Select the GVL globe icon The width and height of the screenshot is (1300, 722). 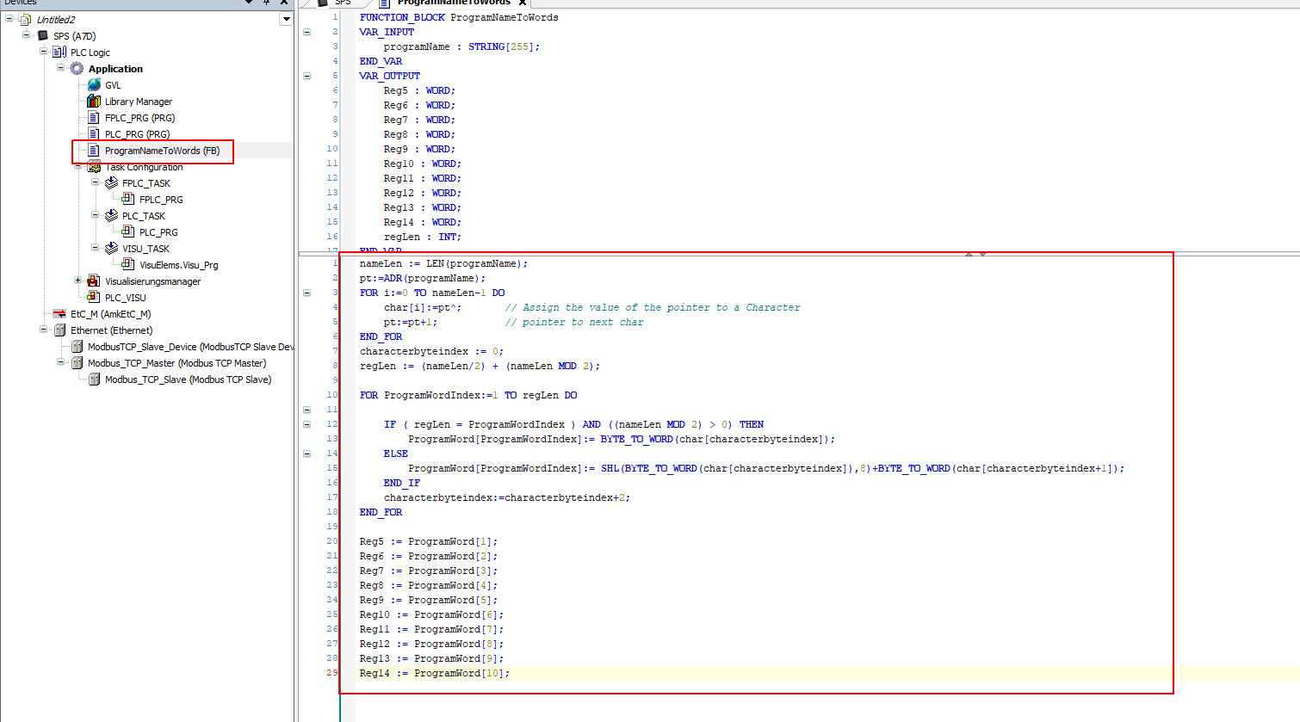coord(94,85)
